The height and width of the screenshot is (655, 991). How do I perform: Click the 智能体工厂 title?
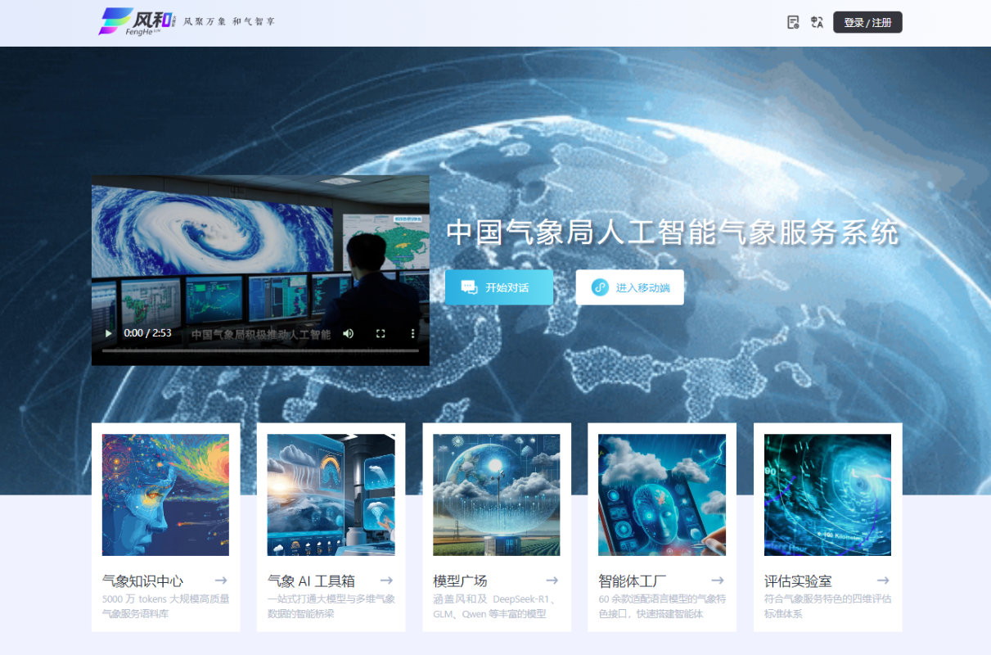pos(632,581)
